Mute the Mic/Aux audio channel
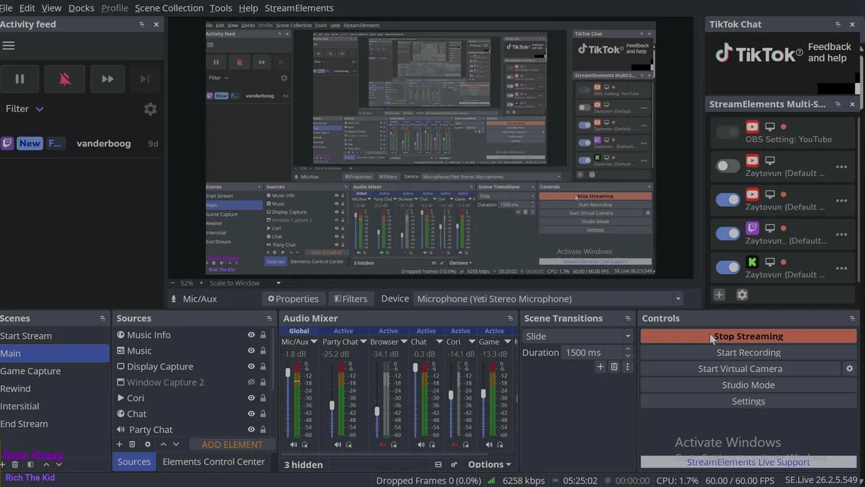Image resolution: width=865 pixels, height=487 pixels. pos(293,444)
